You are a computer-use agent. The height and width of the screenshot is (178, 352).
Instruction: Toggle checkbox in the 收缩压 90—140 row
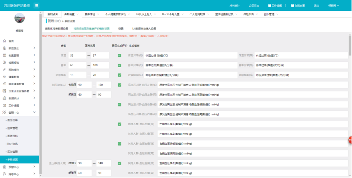point(120,163)
